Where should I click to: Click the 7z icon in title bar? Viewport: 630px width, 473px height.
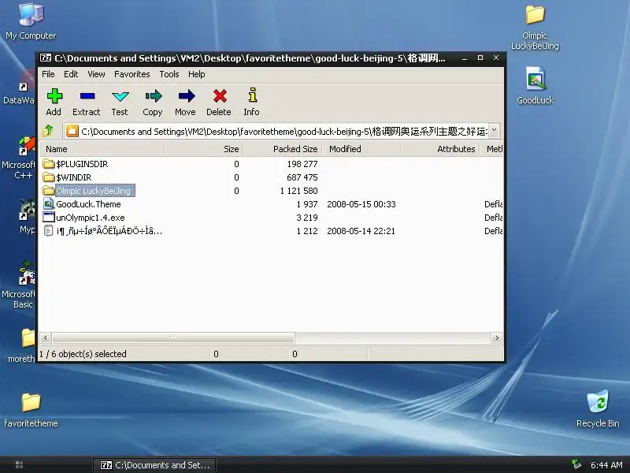[x=46, y=58]
